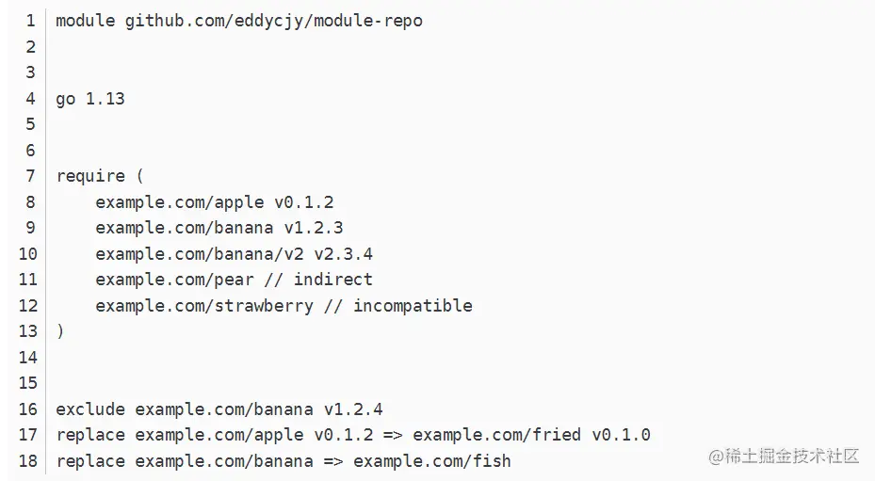Click example.com/apple v0.1.2 in require block
This screenshot has height=481, width=875.
214,201
